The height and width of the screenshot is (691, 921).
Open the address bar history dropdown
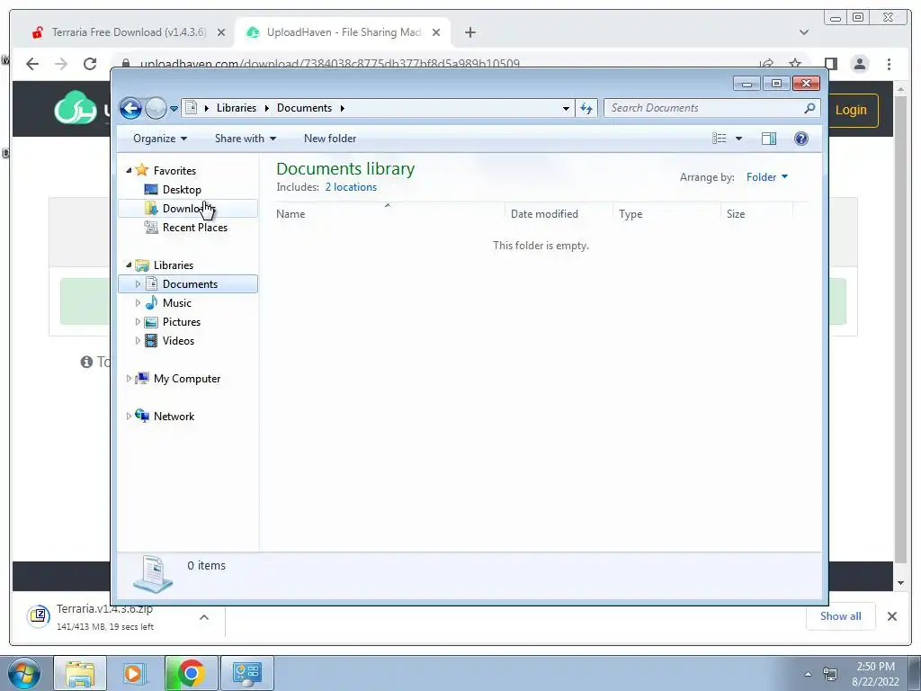click(x=566, y=108)
